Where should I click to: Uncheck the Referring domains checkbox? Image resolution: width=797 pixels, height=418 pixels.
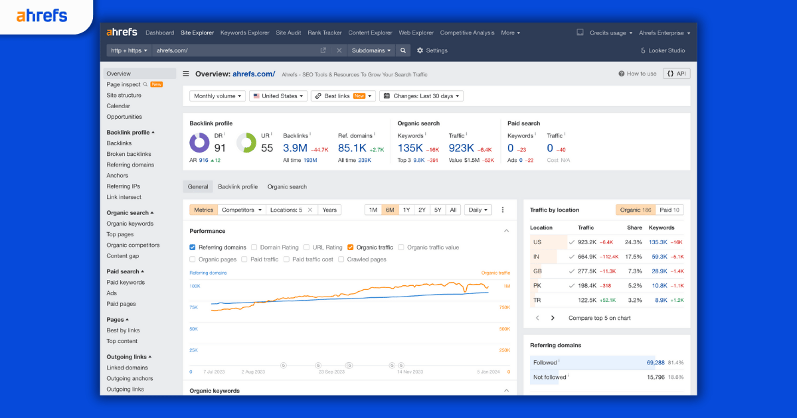click(193, 247)
